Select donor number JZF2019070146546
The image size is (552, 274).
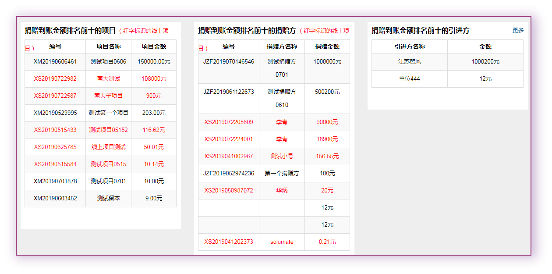(229, 62)
